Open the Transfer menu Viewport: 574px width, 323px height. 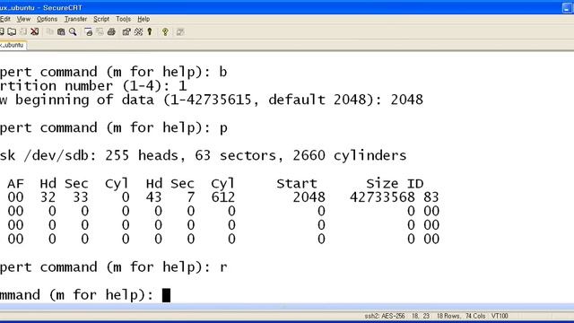(x=75, y=19)
